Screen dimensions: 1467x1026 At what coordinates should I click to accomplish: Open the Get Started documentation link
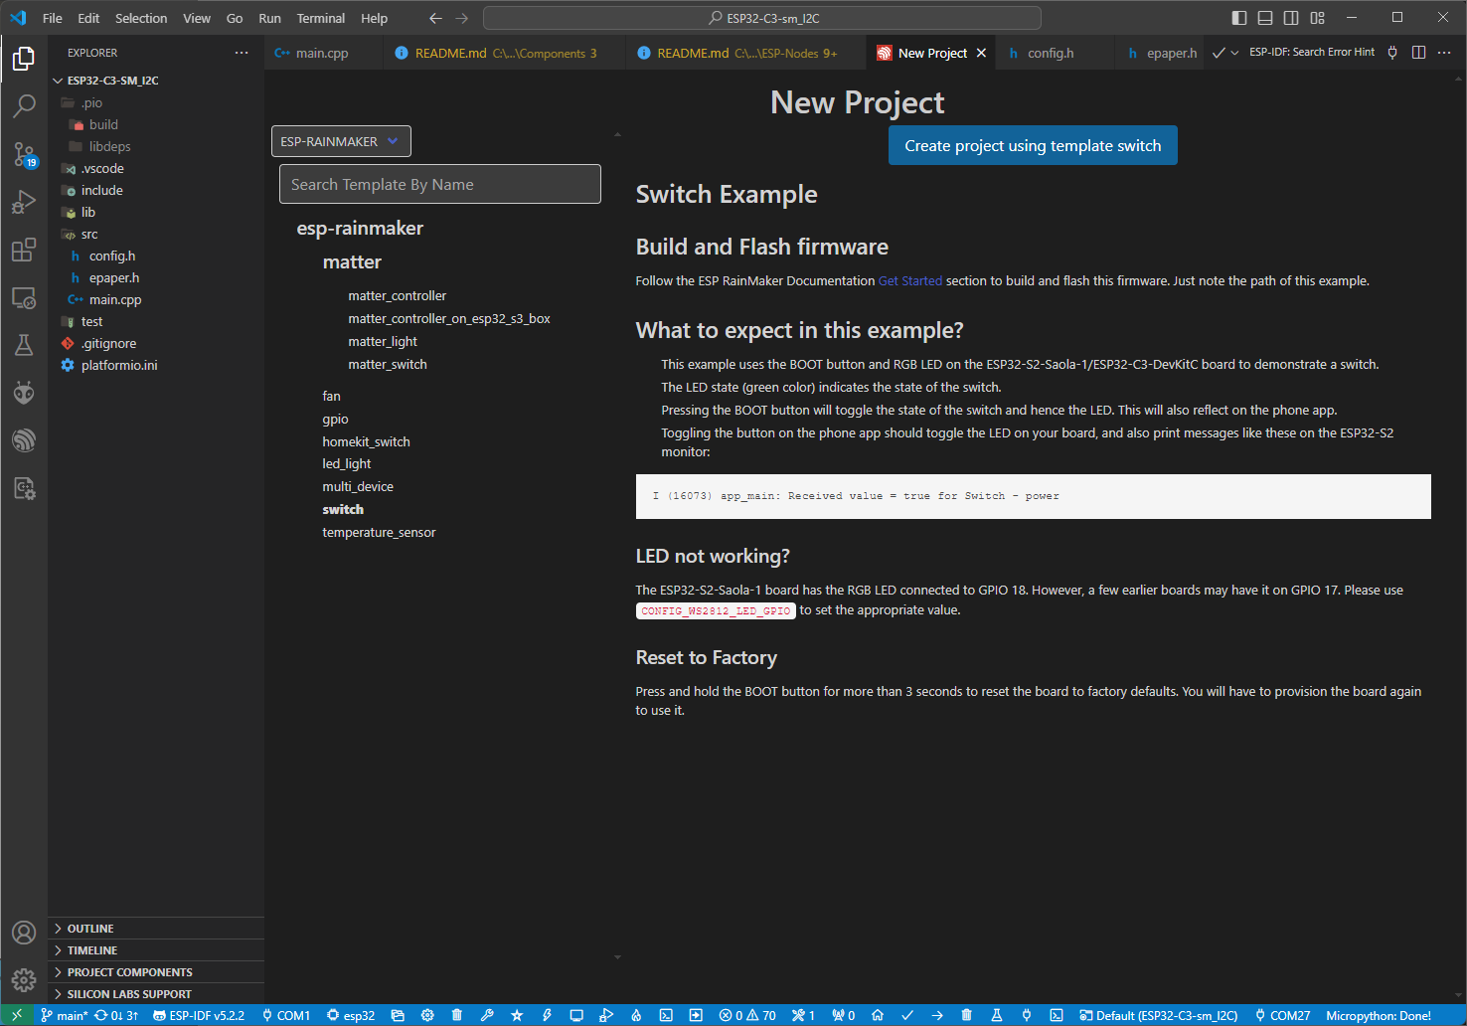coord(910,281)
